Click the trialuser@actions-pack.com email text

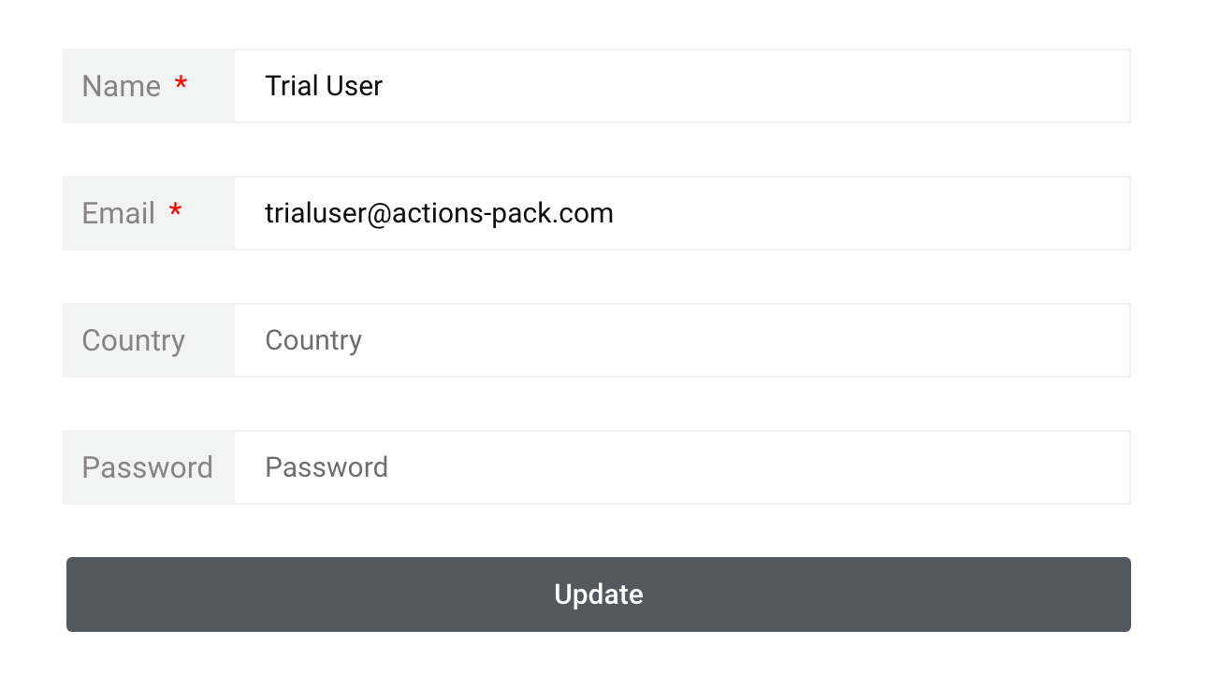[439, 213]
